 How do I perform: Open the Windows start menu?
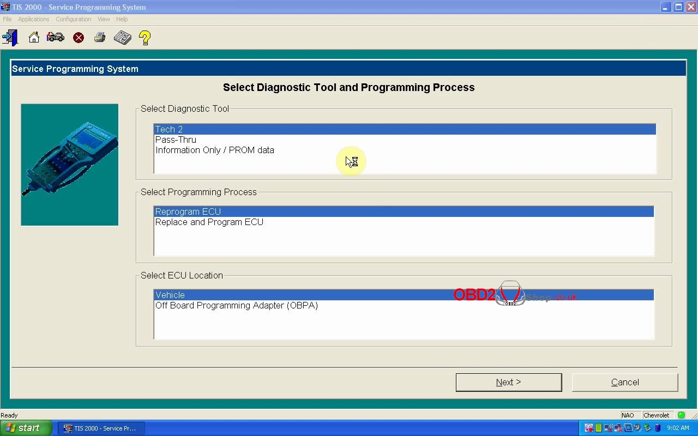point(26,428)
